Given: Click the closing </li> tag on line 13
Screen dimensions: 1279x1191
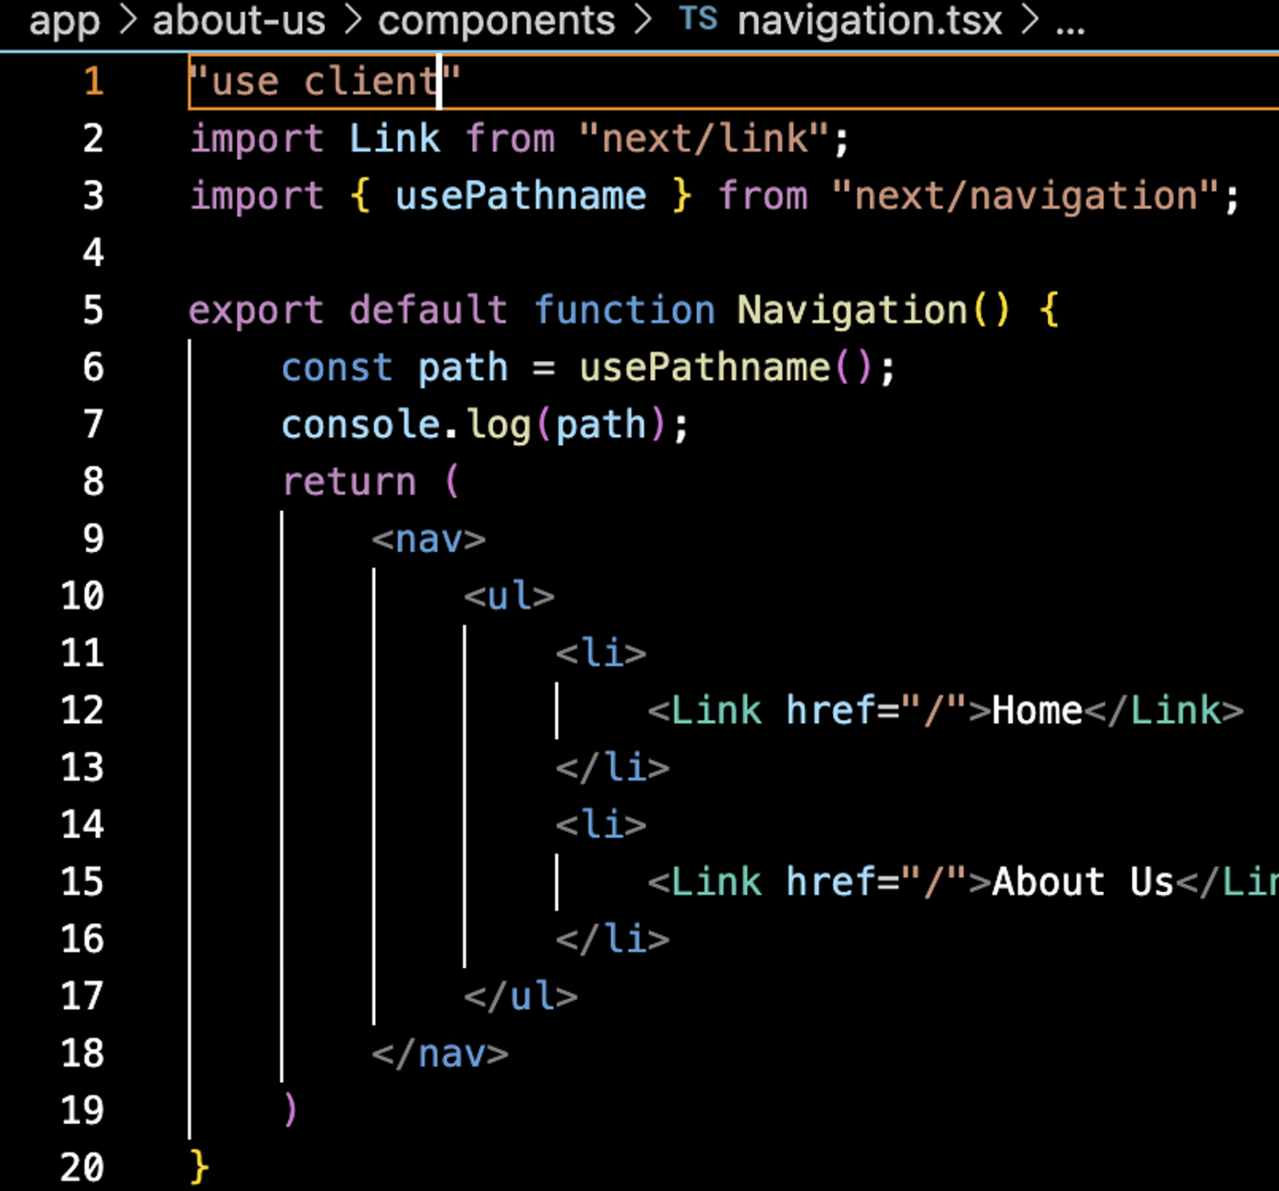Looking at the screenshot, I should click(x=612, y=768).
